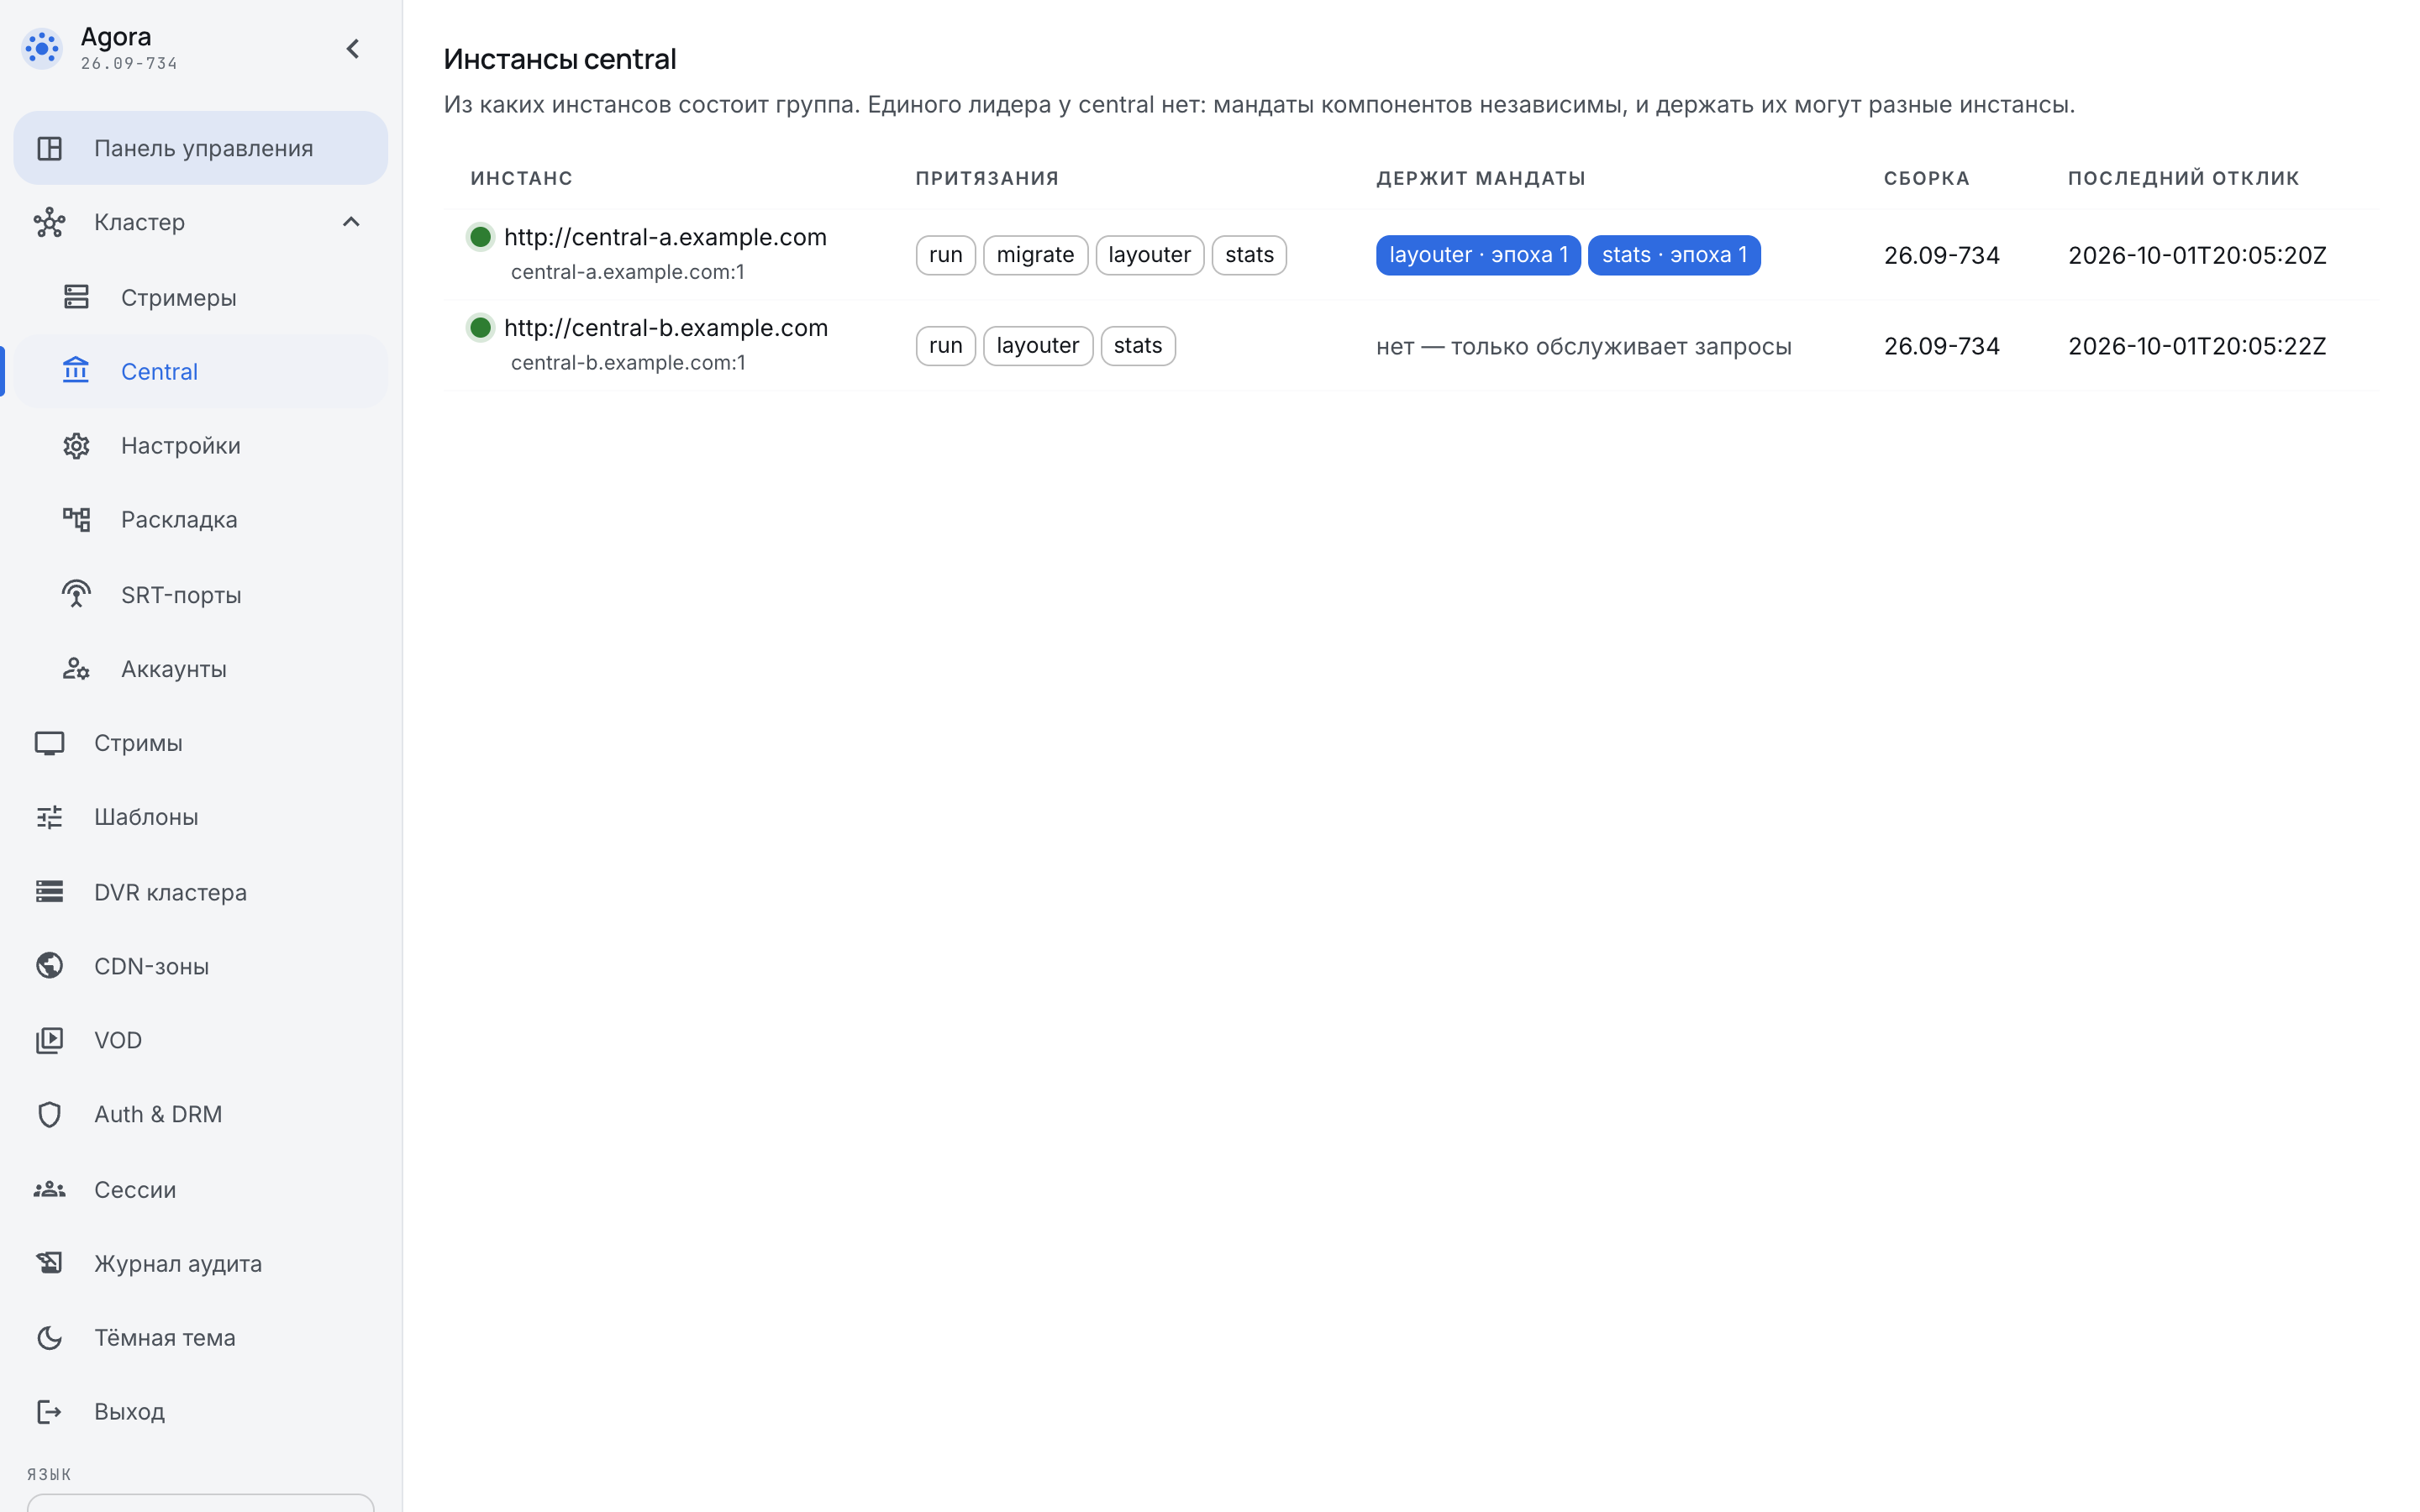This screenshot has height=1512, width=2420.
Task: Collapse the Кластер section chevron
Action: coord(351,222)
